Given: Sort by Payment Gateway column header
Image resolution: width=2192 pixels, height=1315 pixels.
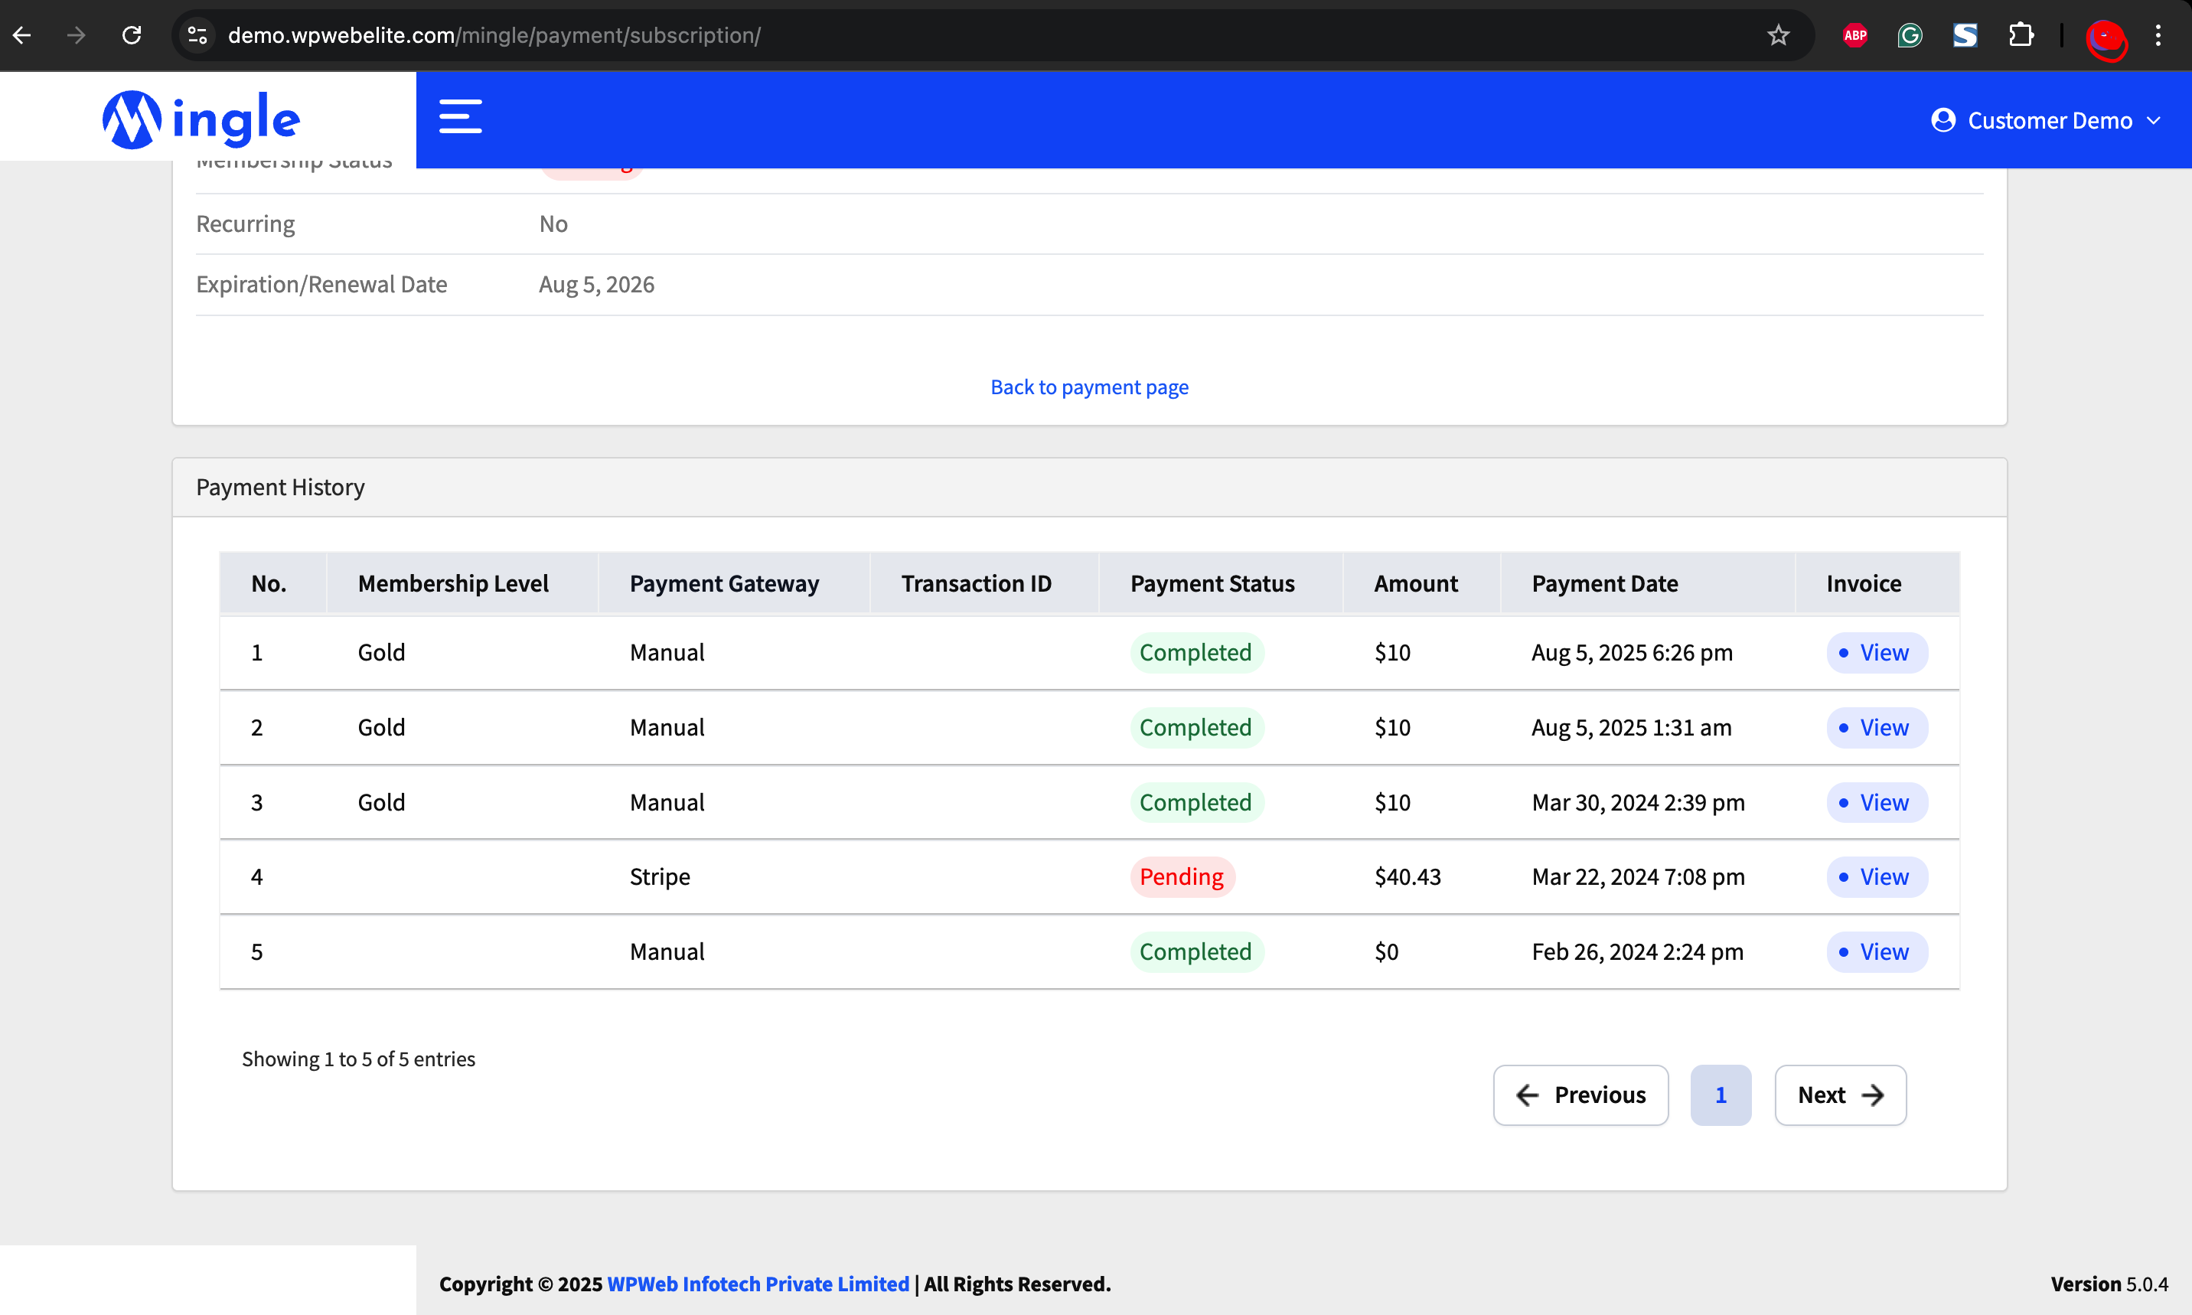Looking at the screenshot, I should tap(734, 583).
